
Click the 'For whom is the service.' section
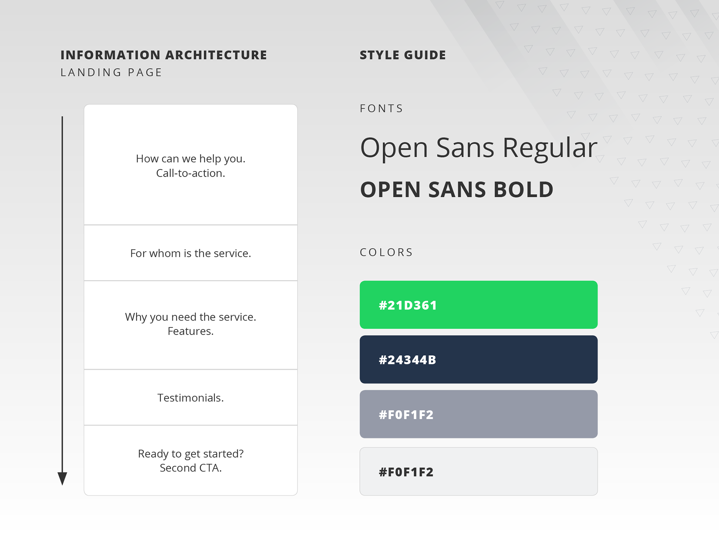pyautogui.click(x=191, y=253)
